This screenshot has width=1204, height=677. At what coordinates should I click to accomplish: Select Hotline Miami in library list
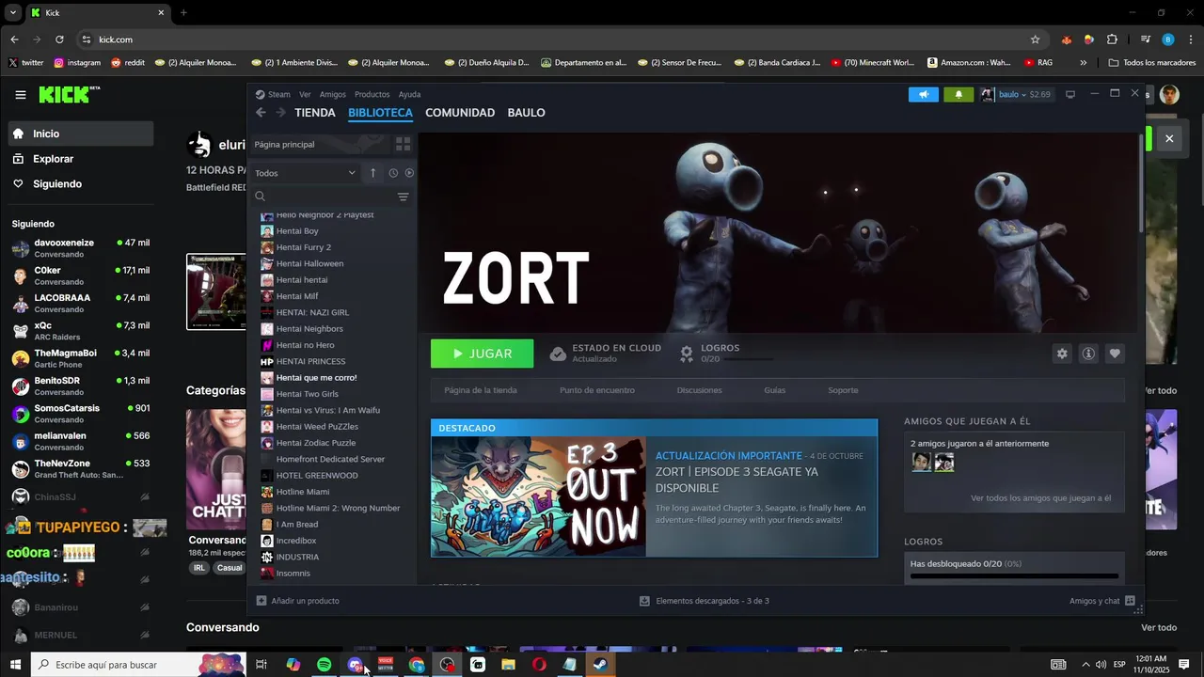[303, 492]
